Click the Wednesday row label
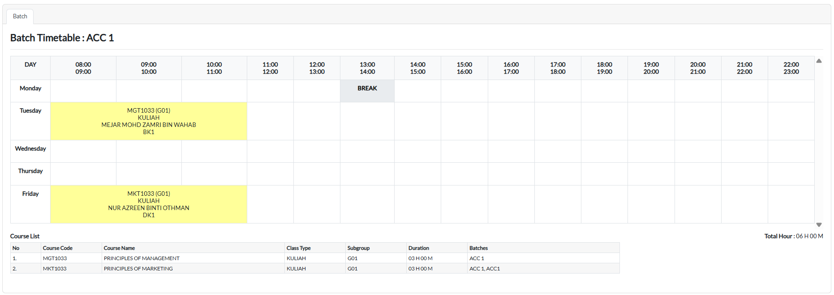Image resolution: width=834 pixels, height=295 pixels. 30,149
